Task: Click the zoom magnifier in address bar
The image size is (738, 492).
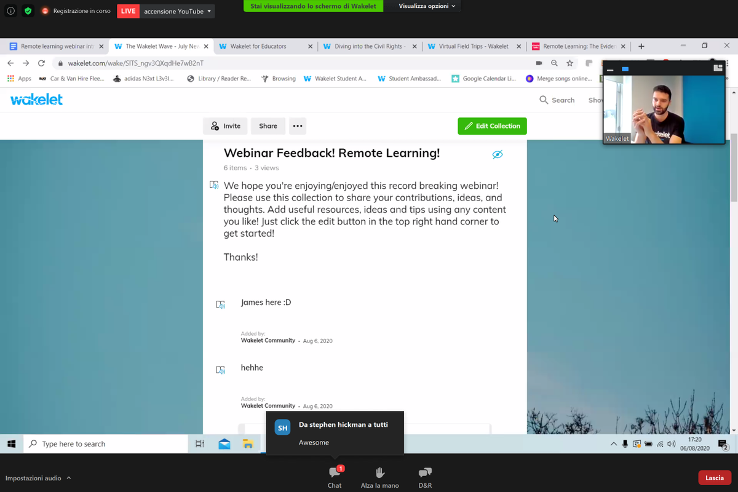Action: point(554,63)
